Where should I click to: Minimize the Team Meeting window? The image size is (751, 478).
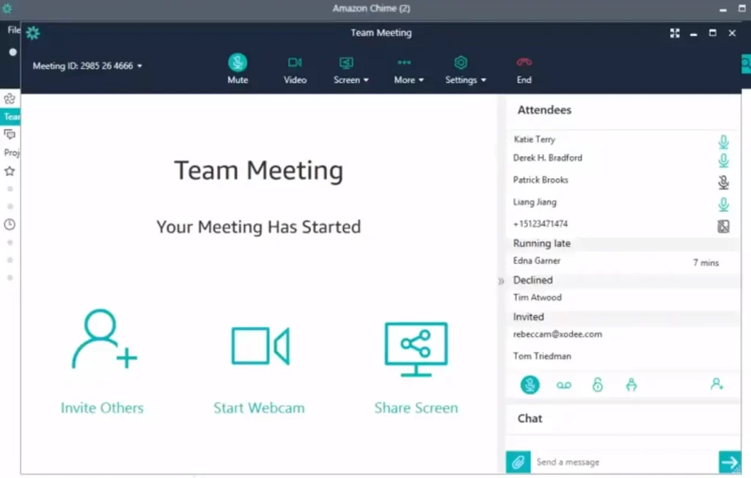pos(694,34)
